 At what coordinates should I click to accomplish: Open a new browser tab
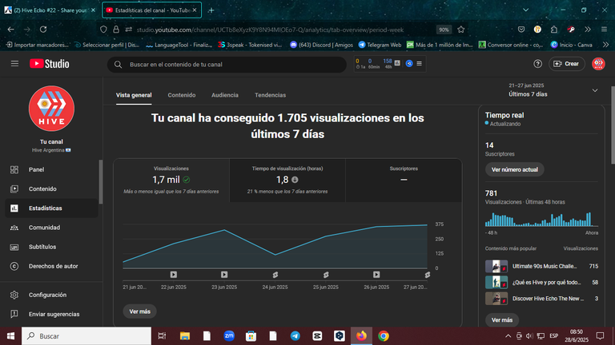click(x=211, y=10)
